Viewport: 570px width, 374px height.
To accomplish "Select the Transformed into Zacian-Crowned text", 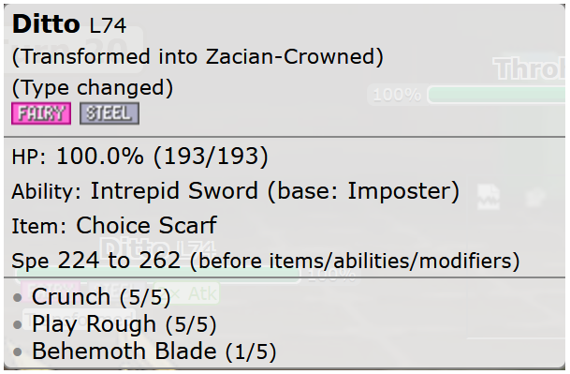I will coord(197,57).
